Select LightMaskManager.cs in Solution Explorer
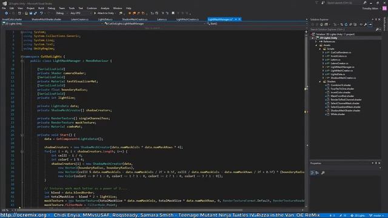The height and width of the screenshot is (218, 388). 343,67
